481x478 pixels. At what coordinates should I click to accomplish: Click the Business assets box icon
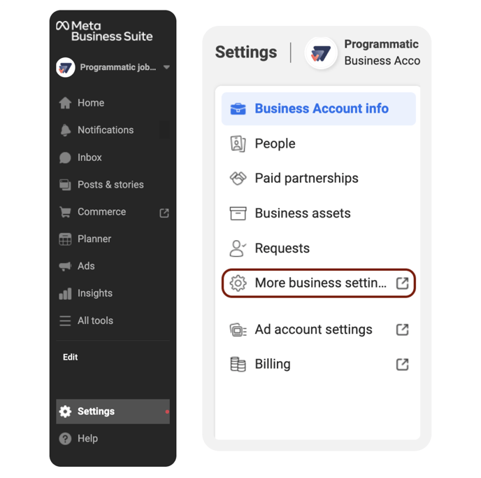238,213
